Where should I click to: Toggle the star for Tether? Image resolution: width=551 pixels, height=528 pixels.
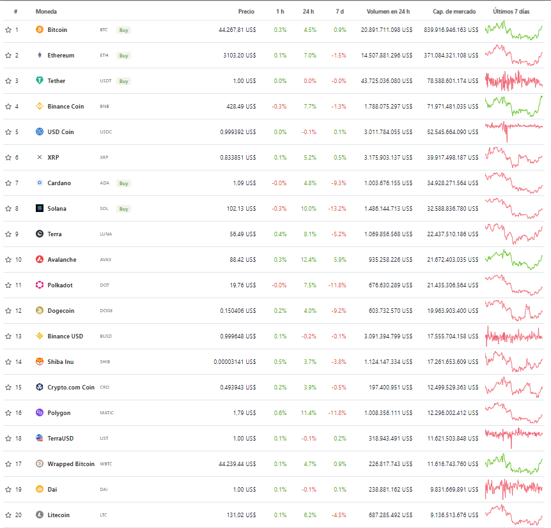8,80
